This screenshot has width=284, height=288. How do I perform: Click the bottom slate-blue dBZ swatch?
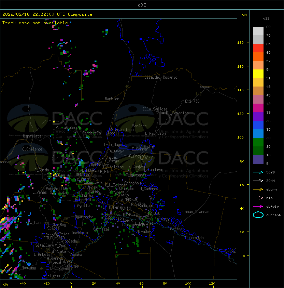258,159
